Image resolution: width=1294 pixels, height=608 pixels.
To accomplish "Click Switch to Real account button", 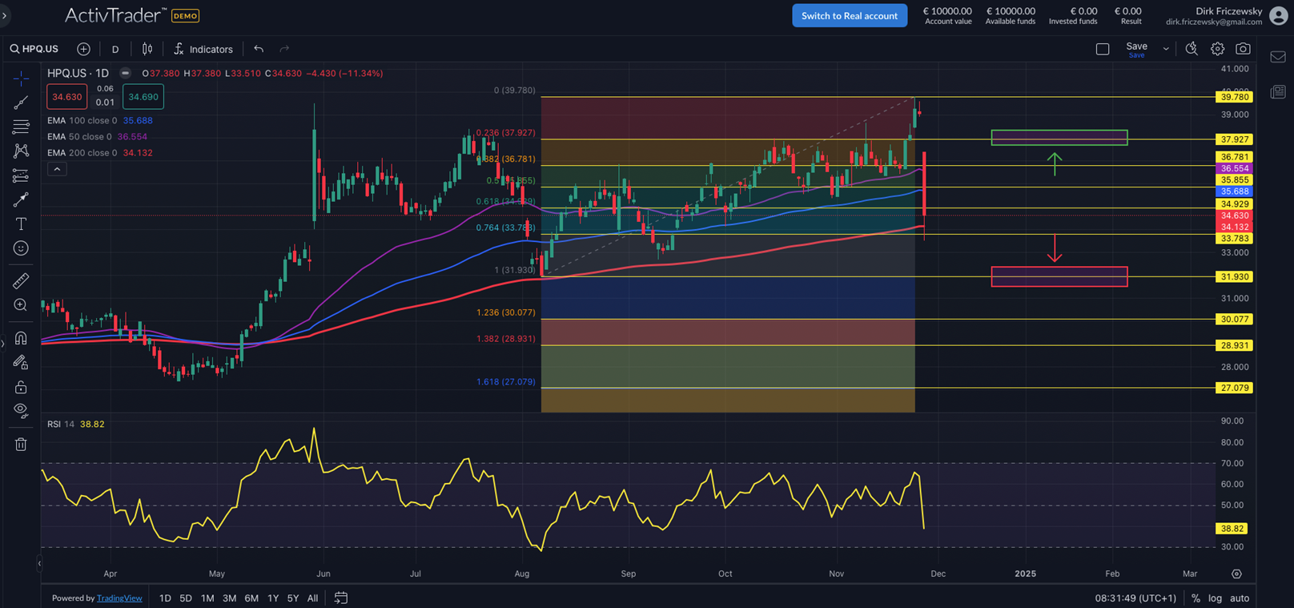I will 850,16.
